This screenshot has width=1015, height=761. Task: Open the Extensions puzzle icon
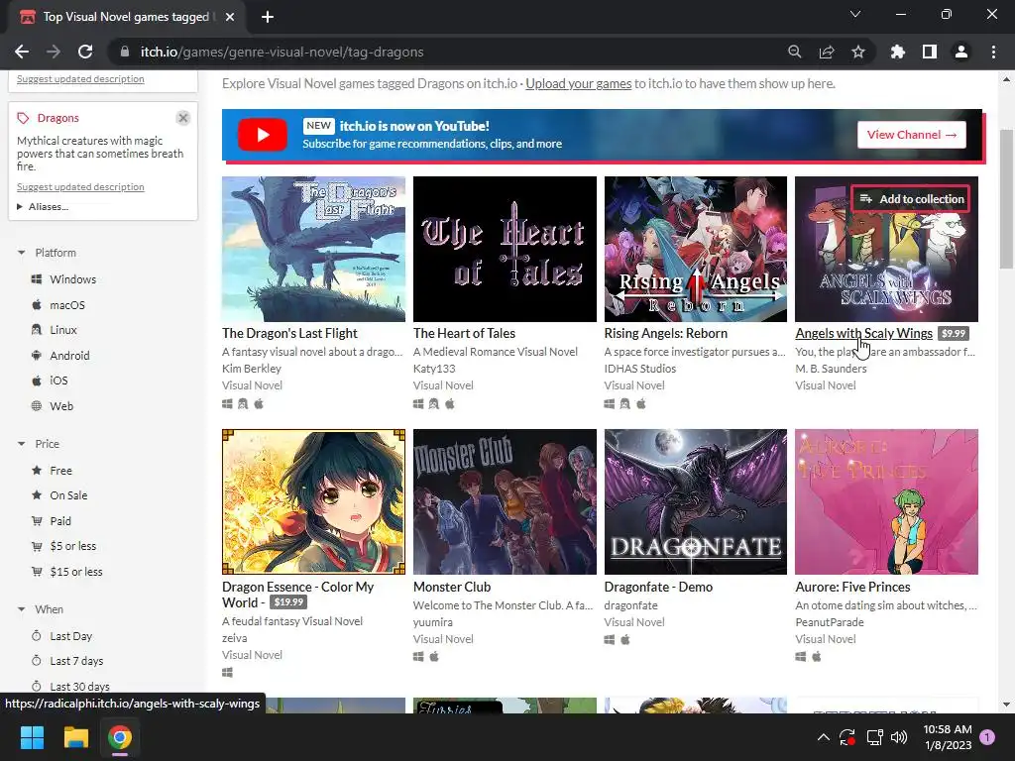pos(898,52)
